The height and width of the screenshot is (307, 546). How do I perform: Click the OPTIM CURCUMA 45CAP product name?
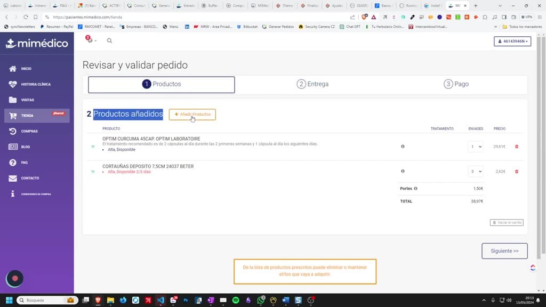click(x=151, y=139)
